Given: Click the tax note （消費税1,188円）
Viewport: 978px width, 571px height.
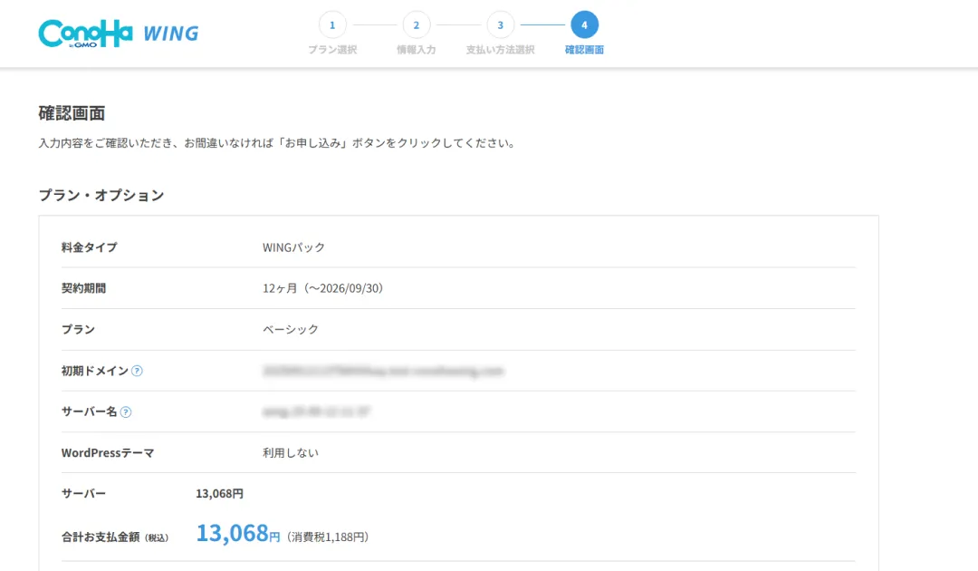Looking at the screenshot, I should coord(328,537).
